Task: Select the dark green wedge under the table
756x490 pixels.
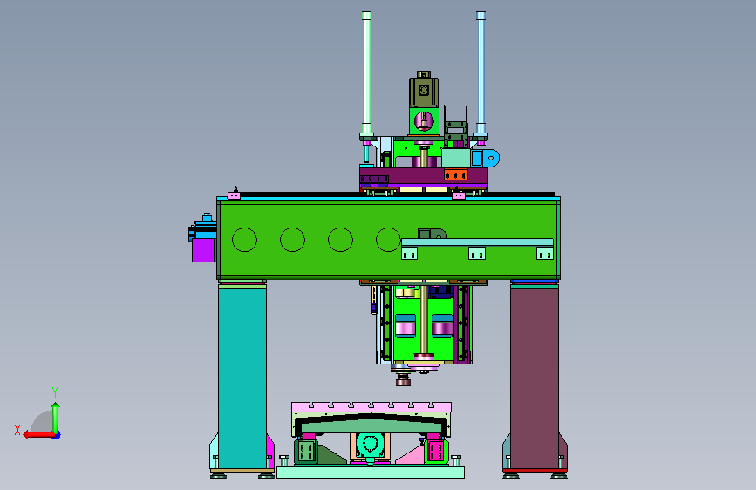Action: click(331, 455)
